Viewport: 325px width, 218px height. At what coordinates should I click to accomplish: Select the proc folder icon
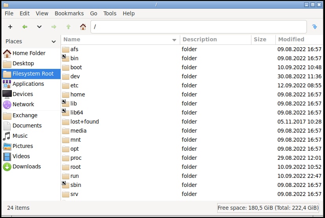tap(66, 158)
